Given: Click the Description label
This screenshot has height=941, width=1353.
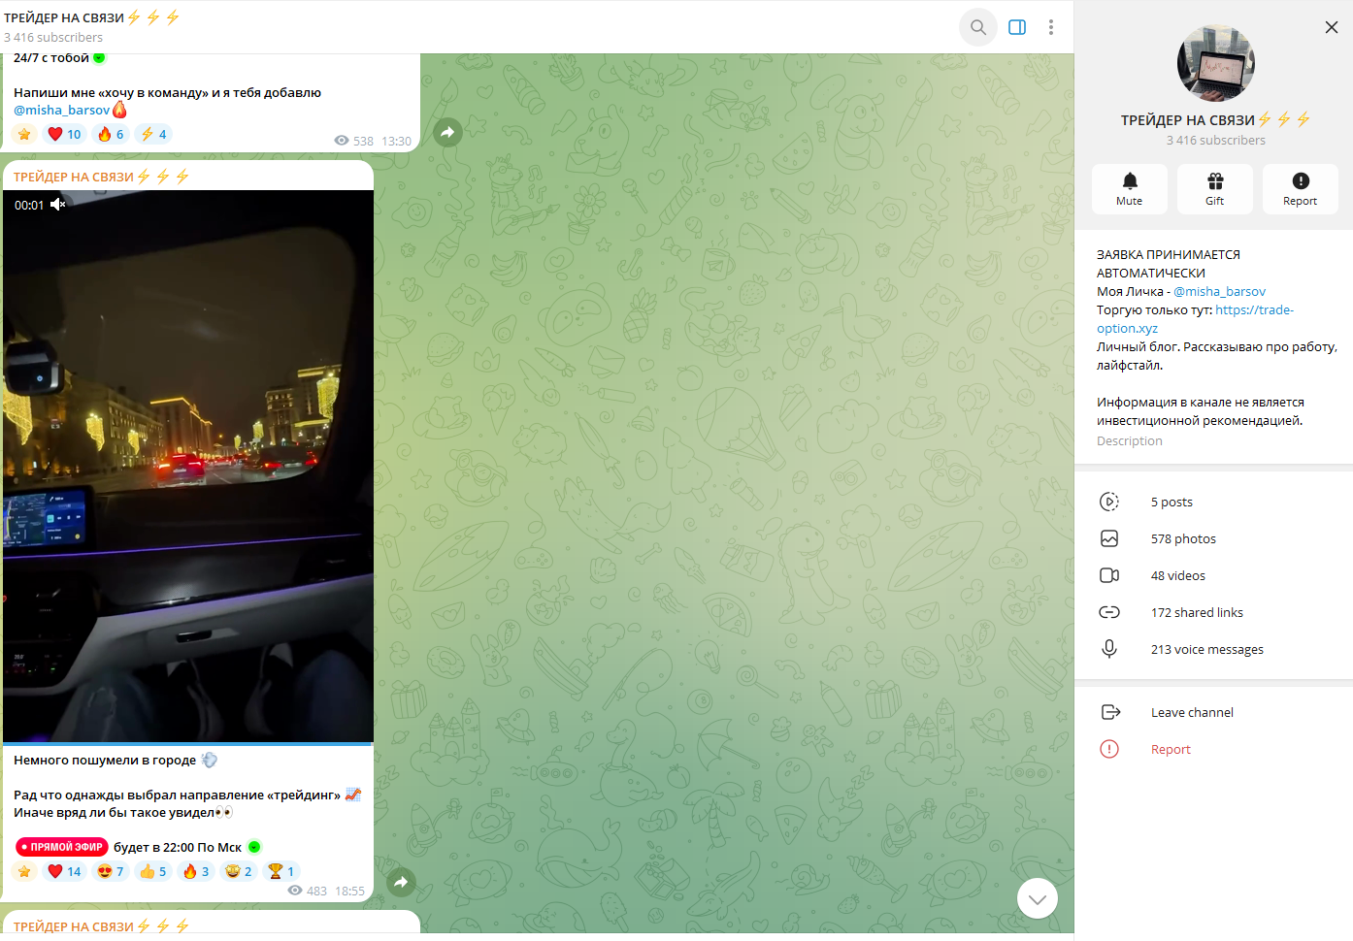Looking at the screenshot, I should click(1130, 440).
